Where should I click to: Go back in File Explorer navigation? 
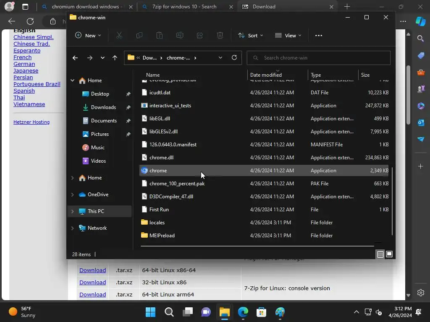pos(75,58)
